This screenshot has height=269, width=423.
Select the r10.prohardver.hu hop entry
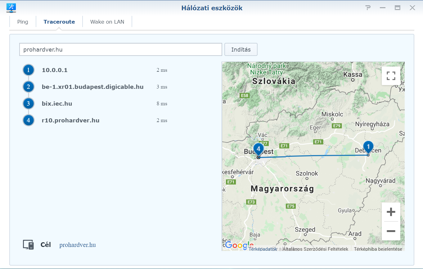coord(71,121)
